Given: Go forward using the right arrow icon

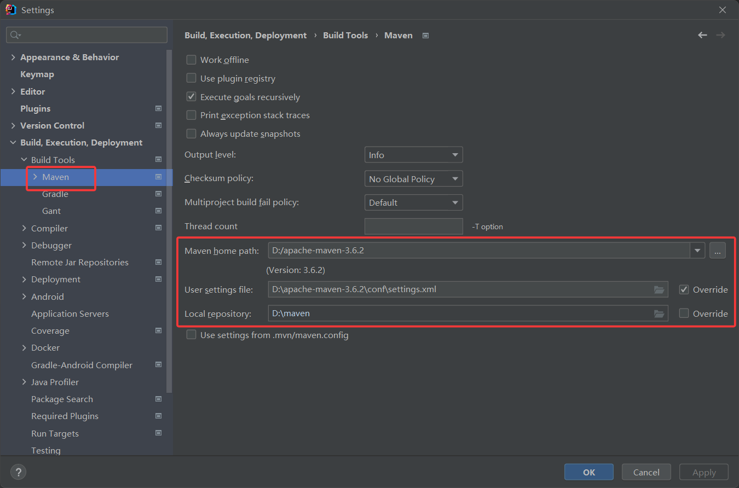Looking at the screenshot, I should 720,35.
